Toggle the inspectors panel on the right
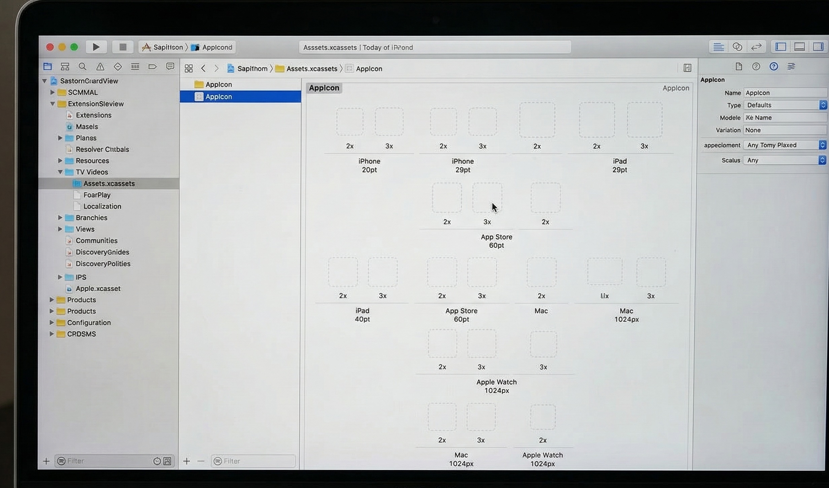 [x=818, y=47]
